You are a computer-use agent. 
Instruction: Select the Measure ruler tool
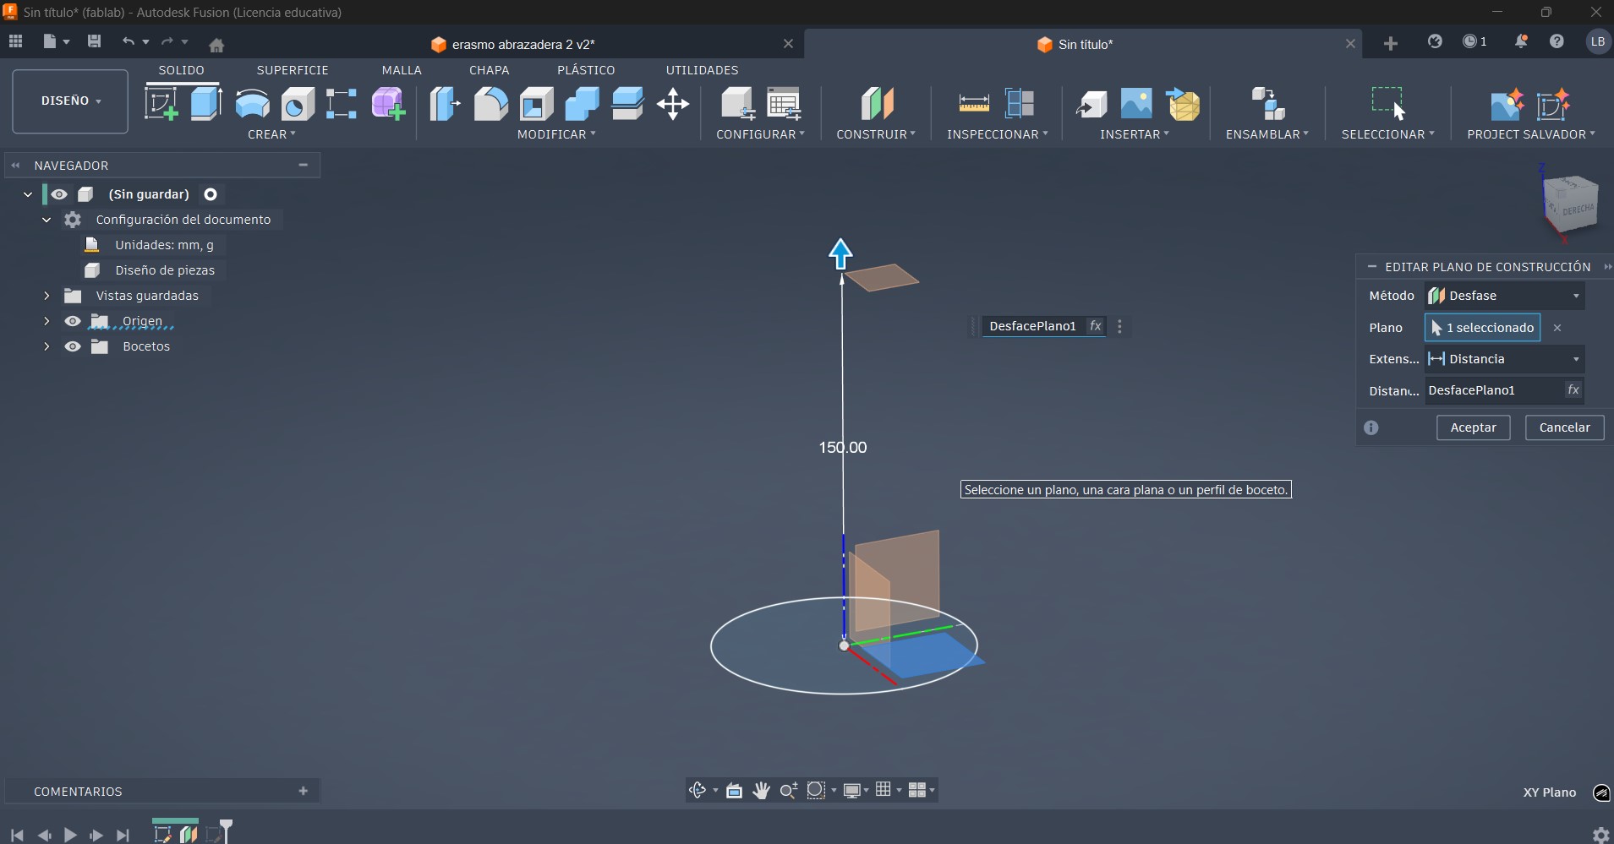(x=974, y=104)
